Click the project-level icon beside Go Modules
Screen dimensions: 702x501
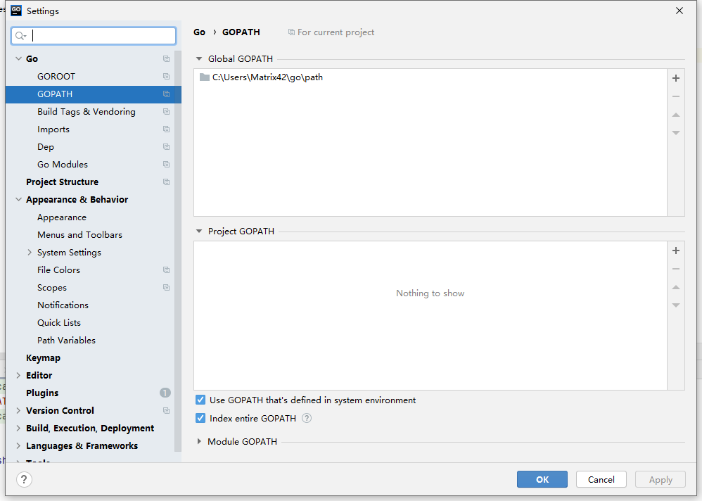point(167,165)
